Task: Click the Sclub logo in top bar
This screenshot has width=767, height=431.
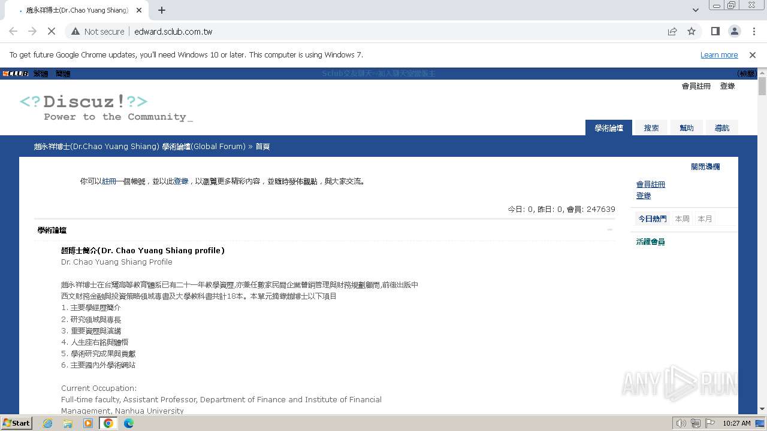Action: point(16,74)
